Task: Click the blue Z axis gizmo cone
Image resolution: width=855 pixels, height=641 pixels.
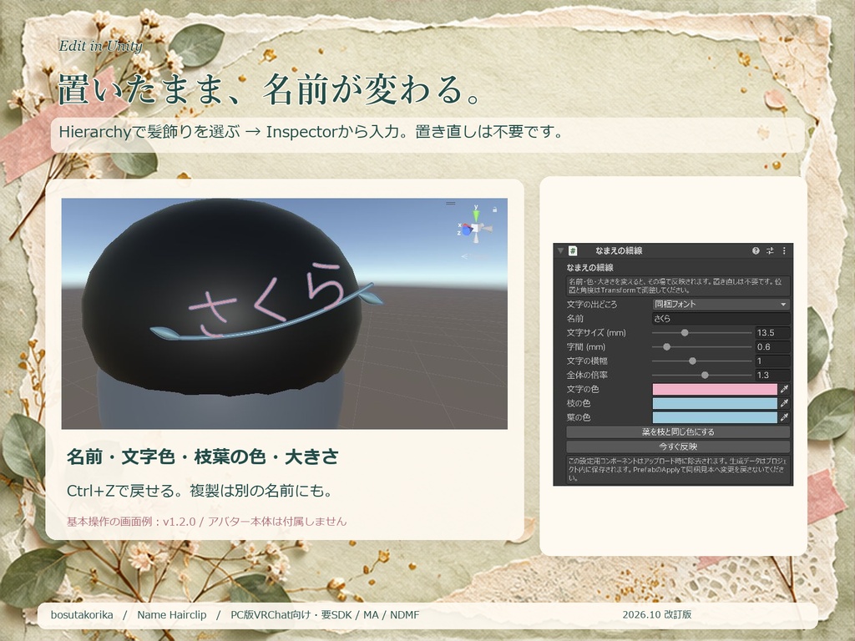Action: (x=467, y=230)
